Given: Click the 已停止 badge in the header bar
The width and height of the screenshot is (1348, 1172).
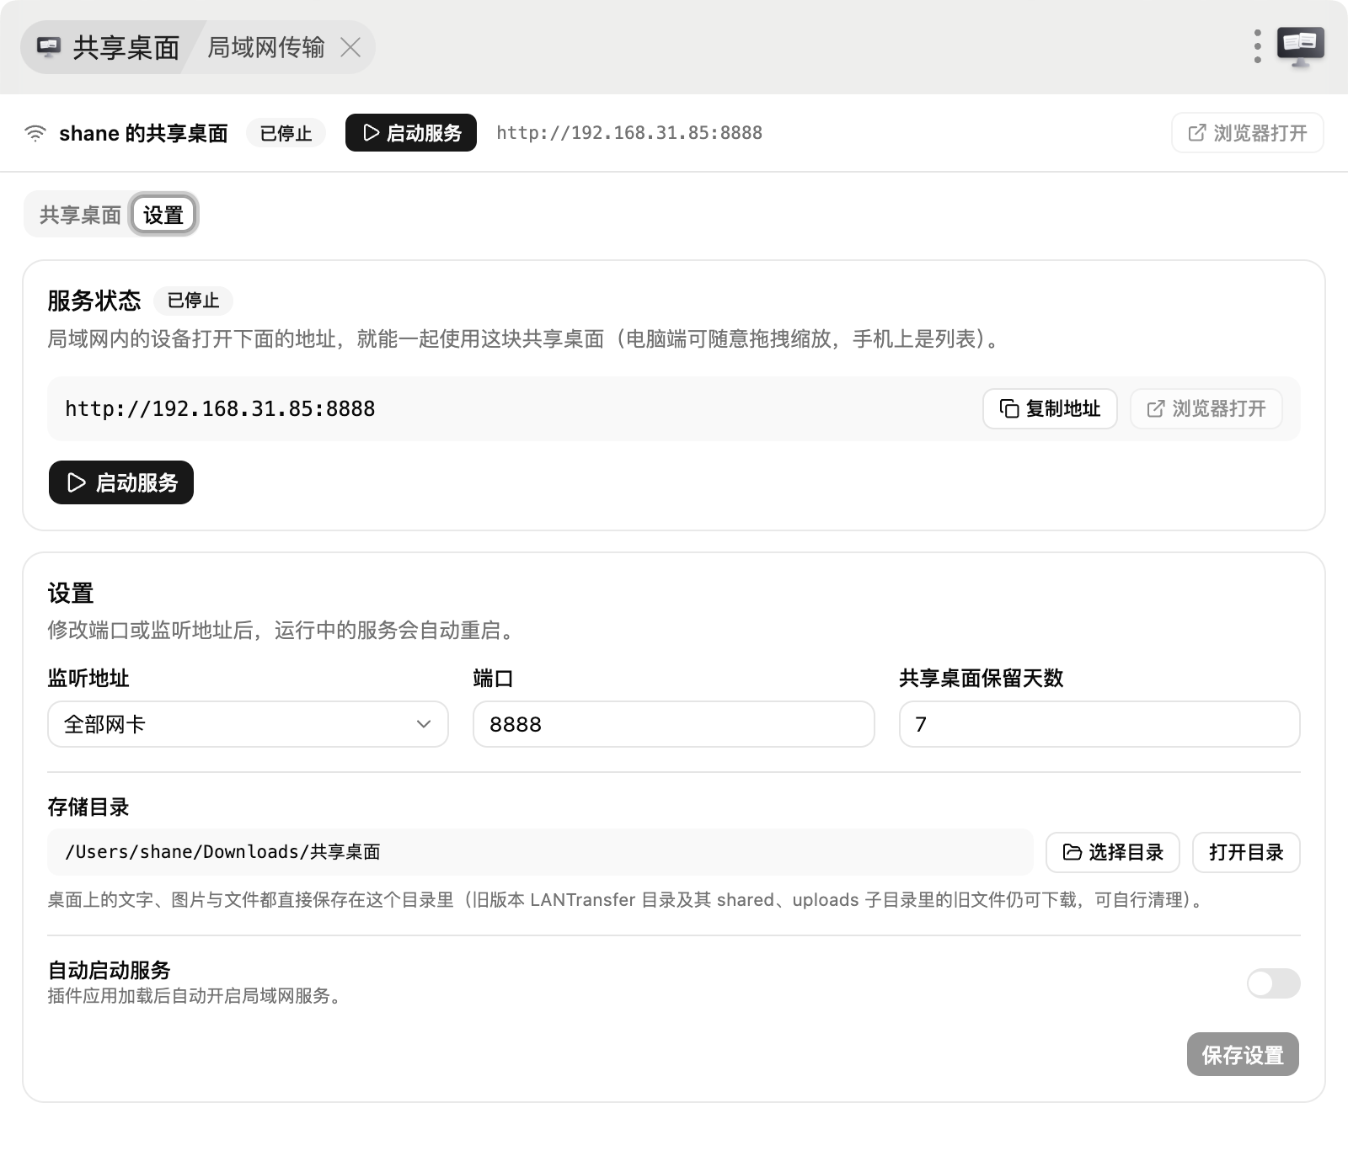Looking at the screenshot, I should click(286, 133).
